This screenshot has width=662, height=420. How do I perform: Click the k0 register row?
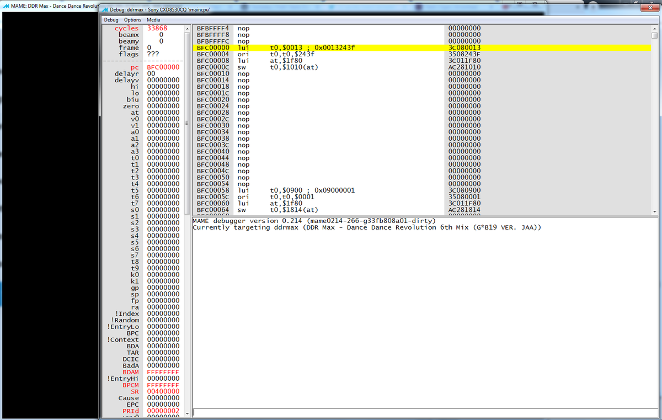tap(143, 274)
